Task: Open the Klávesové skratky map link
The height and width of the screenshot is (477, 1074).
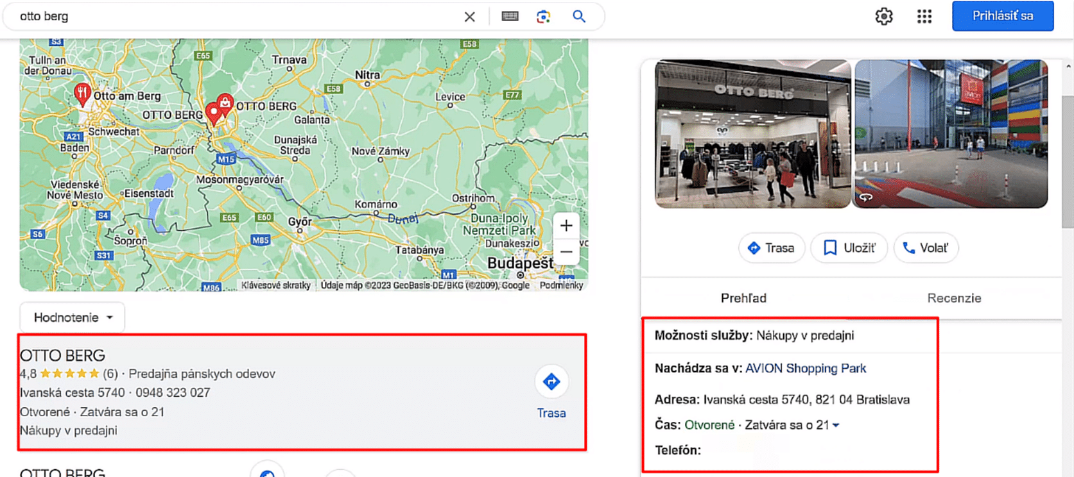Action: click(276, 285)
